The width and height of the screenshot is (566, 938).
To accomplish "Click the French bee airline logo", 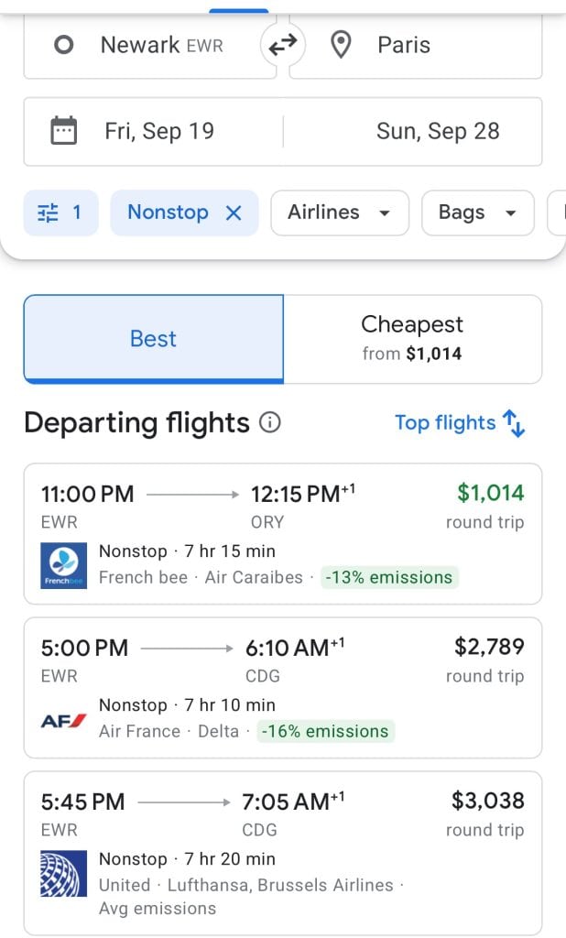I will click(64, 564).
